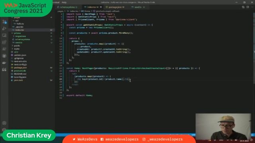Open schema.prisma in the explorer tree
Screen dimensions: 255x143
pyautogui.click(x=22, y=39)
